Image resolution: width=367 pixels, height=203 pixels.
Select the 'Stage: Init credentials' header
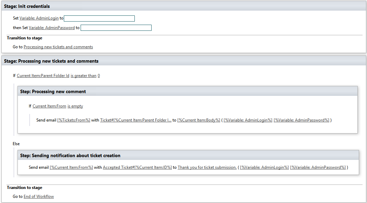(x=184, y=6)
